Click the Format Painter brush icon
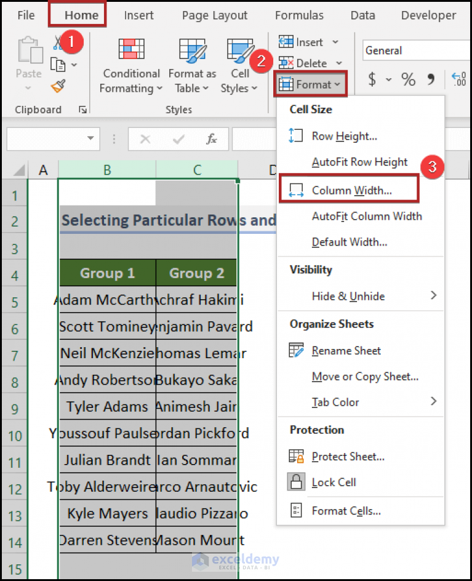 [x=58, y=86]
